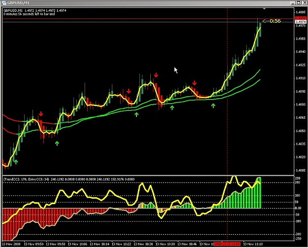
Task: Click the -200 level on the CCI scale
Action: 298,234
